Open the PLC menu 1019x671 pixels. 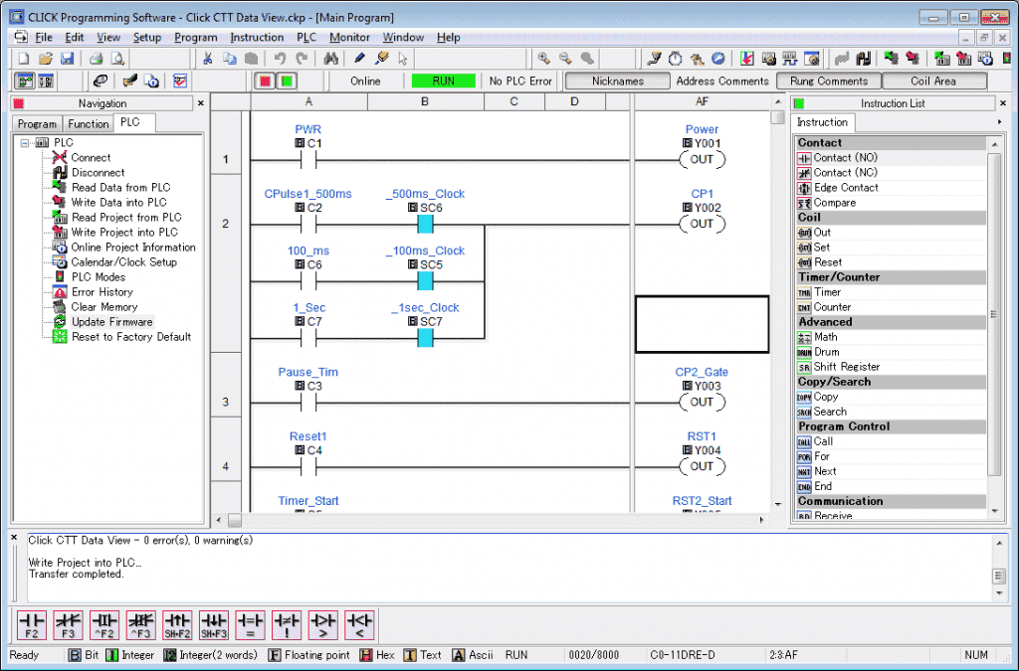(x=306, y=37)
